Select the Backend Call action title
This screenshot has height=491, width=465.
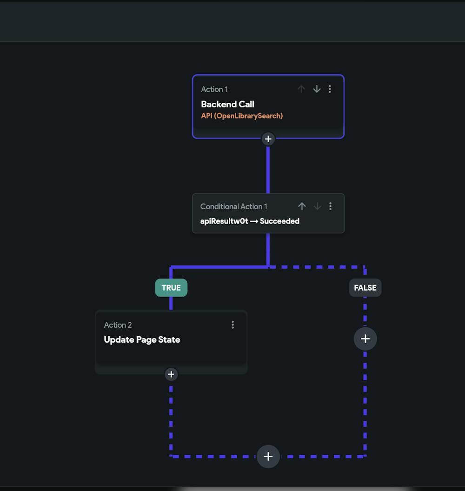click(x=227, y=104)
